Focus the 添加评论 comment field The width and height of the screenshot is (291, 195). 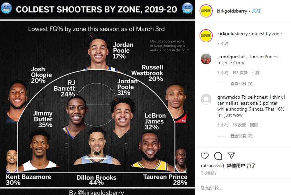[x=243, y=188]
